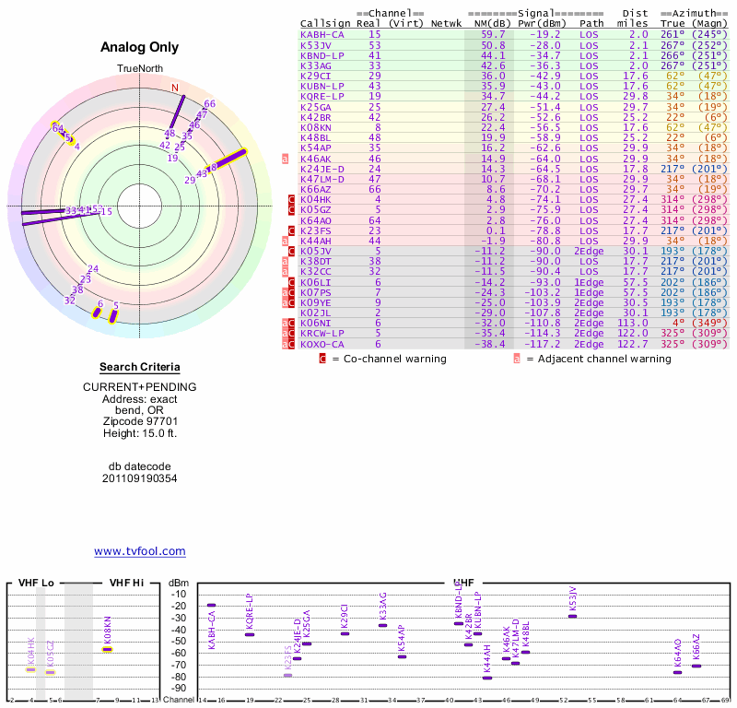Click the K25GA callsign

pyautogui.click(x=316, y=107)
